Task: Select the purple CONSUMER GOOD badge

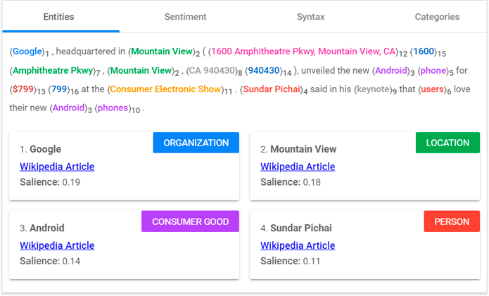Action: click(x=190, y=221)
